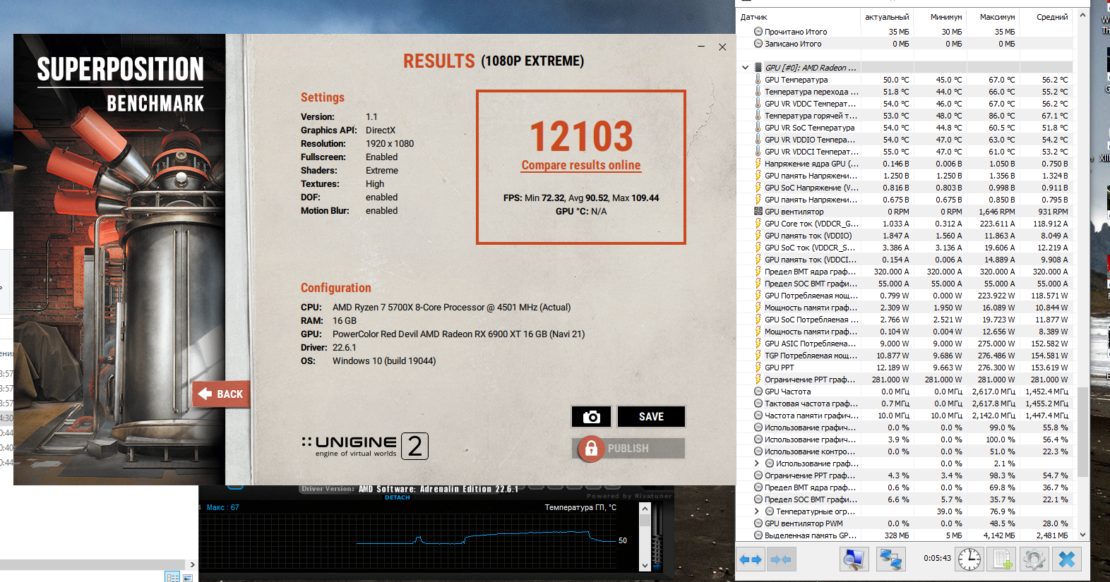Click the 12103 benchmark score
The height and width of the screenshot is (582, 1110).
[581, 136]
